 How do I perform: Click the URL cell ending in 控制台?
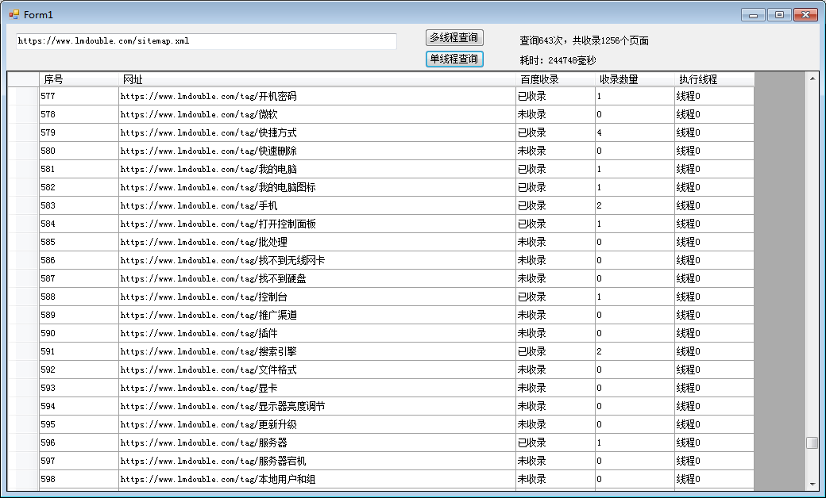(317, 297)
